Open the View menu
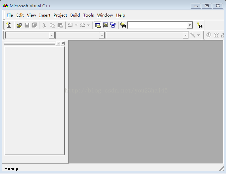 [31, 15]
